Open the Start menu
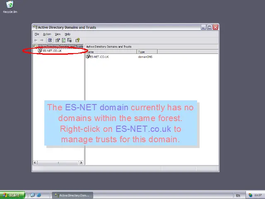 click(12, 195)
